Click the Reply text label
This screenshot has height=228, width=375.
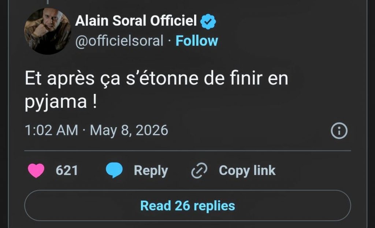point(151,171)
